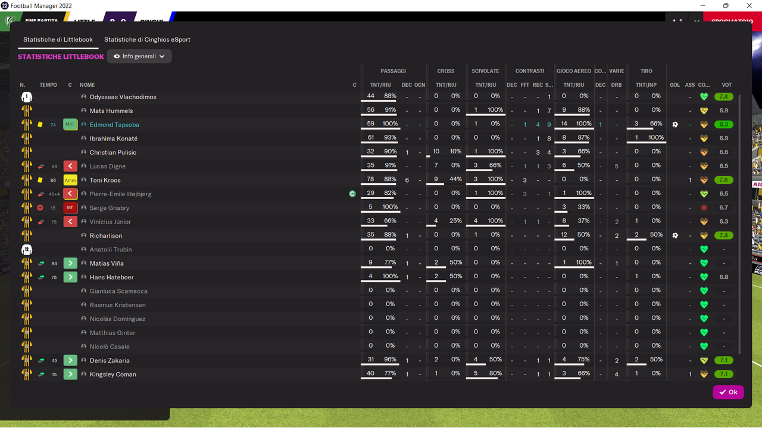Click the goalkeeper shirt icon for Vlachodimos
762x428 pixels.
pos(27,97)
